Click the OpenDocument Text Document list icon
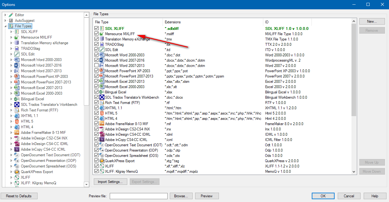The width and height of the screenshot is (389, 202). coord(102,145)
